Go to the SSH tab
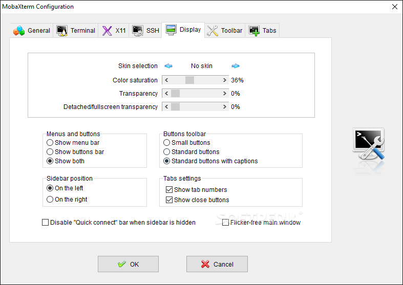403x285 pixels. [145, 31]
